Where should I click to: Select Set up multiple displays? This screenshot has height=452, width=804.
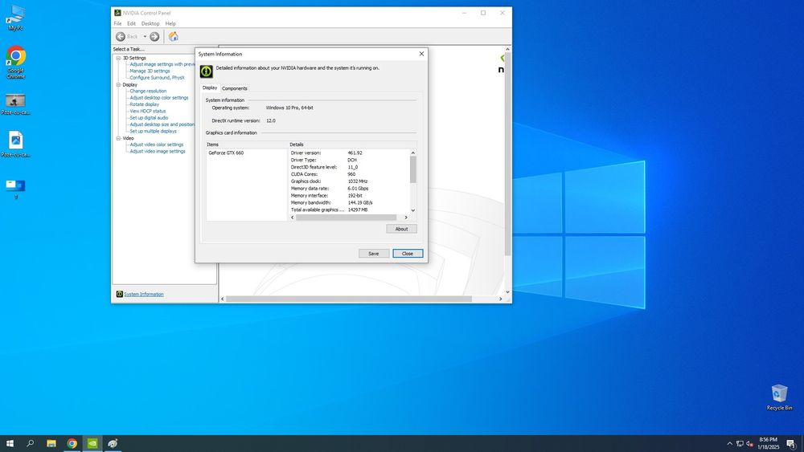coord(153,131)
